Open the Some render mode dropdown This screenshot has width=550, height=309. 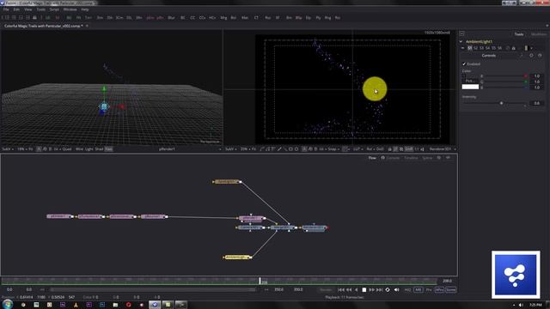click(450, 290)
